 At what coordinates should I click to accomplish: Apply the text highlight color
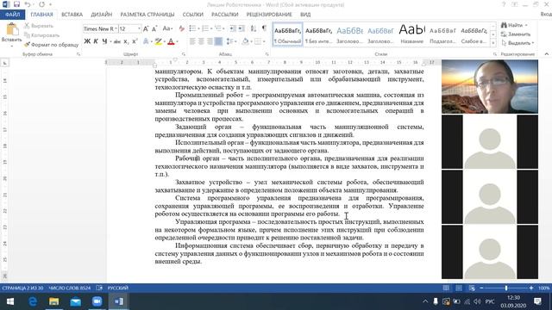point(158,41)
